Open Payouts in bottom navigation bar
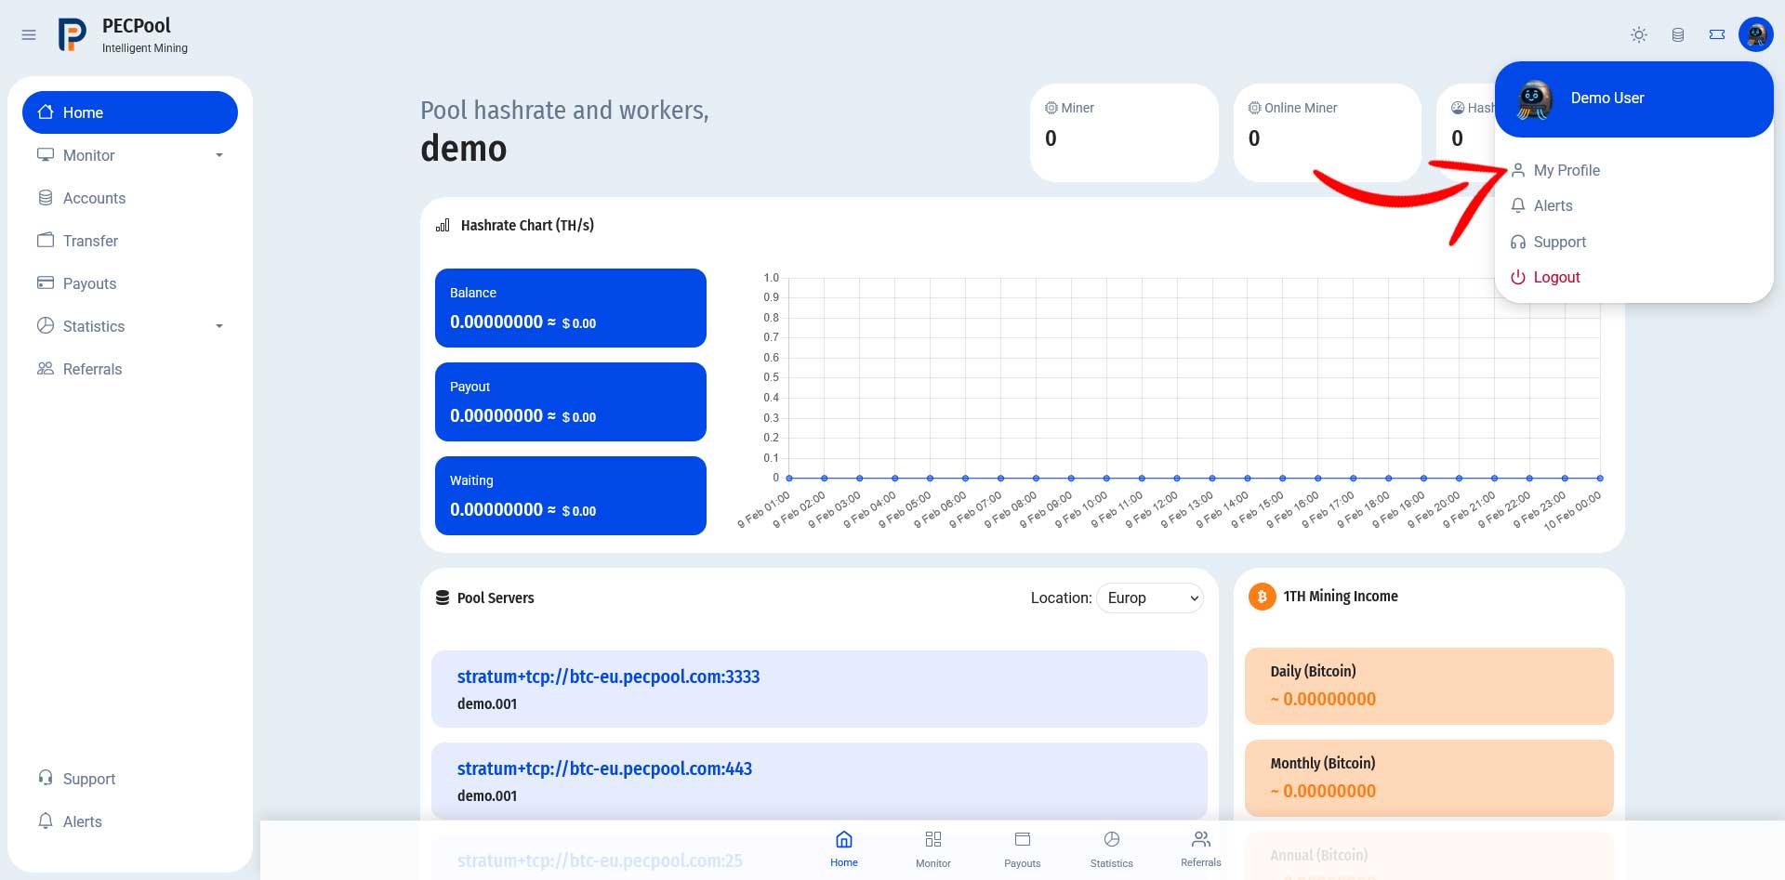 click(1023, 849)
